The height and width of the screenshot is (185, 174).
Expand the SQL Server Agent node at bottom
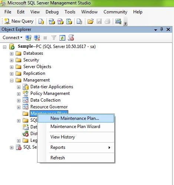pos(12,147)
